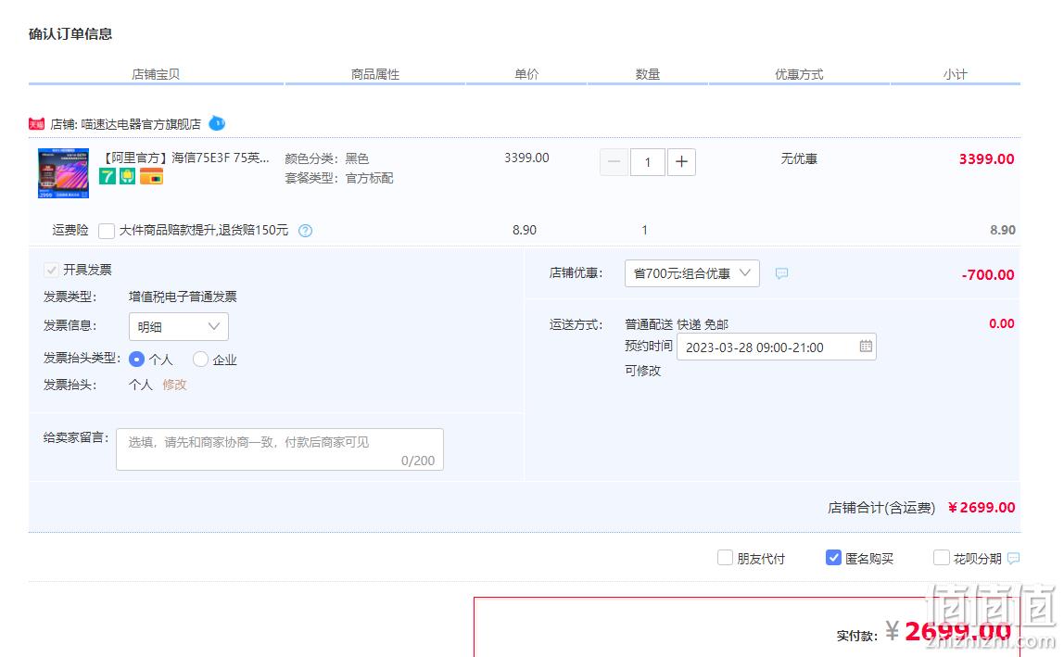Uncheck the 匿名购买 checkbox
Screen dimensions: 1064x657
(833, 558)
